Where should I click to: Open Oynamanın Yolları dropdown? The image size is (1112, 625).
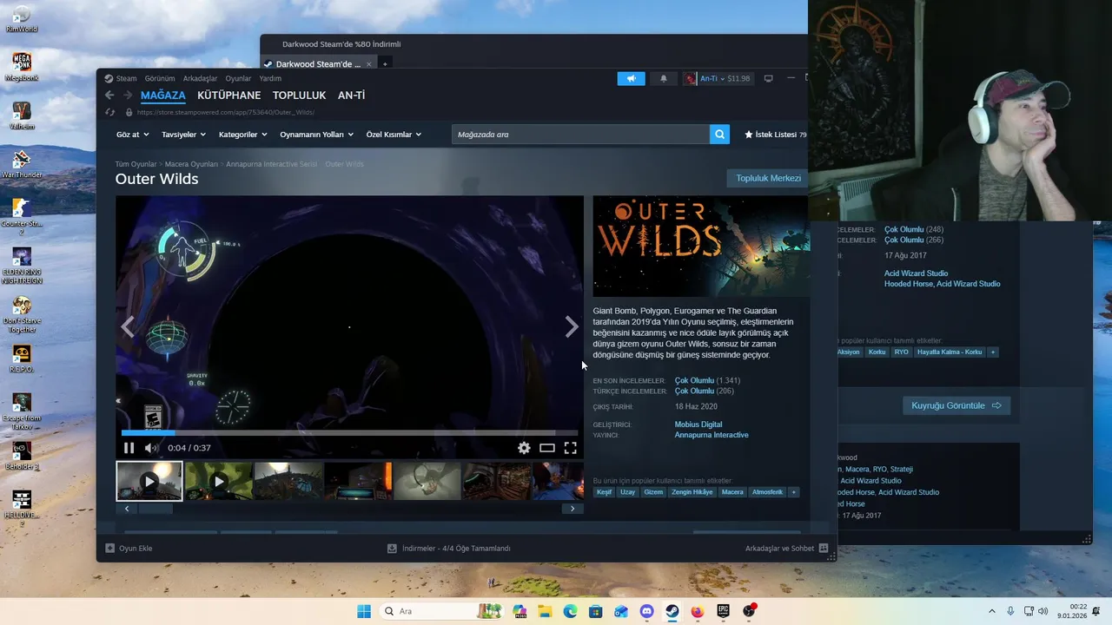[316, 135]
